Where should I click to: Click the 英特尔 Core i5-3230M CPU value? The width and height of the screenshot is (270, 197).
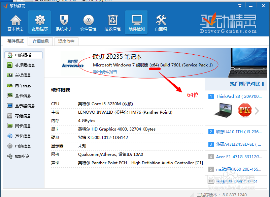click(105, 104)
